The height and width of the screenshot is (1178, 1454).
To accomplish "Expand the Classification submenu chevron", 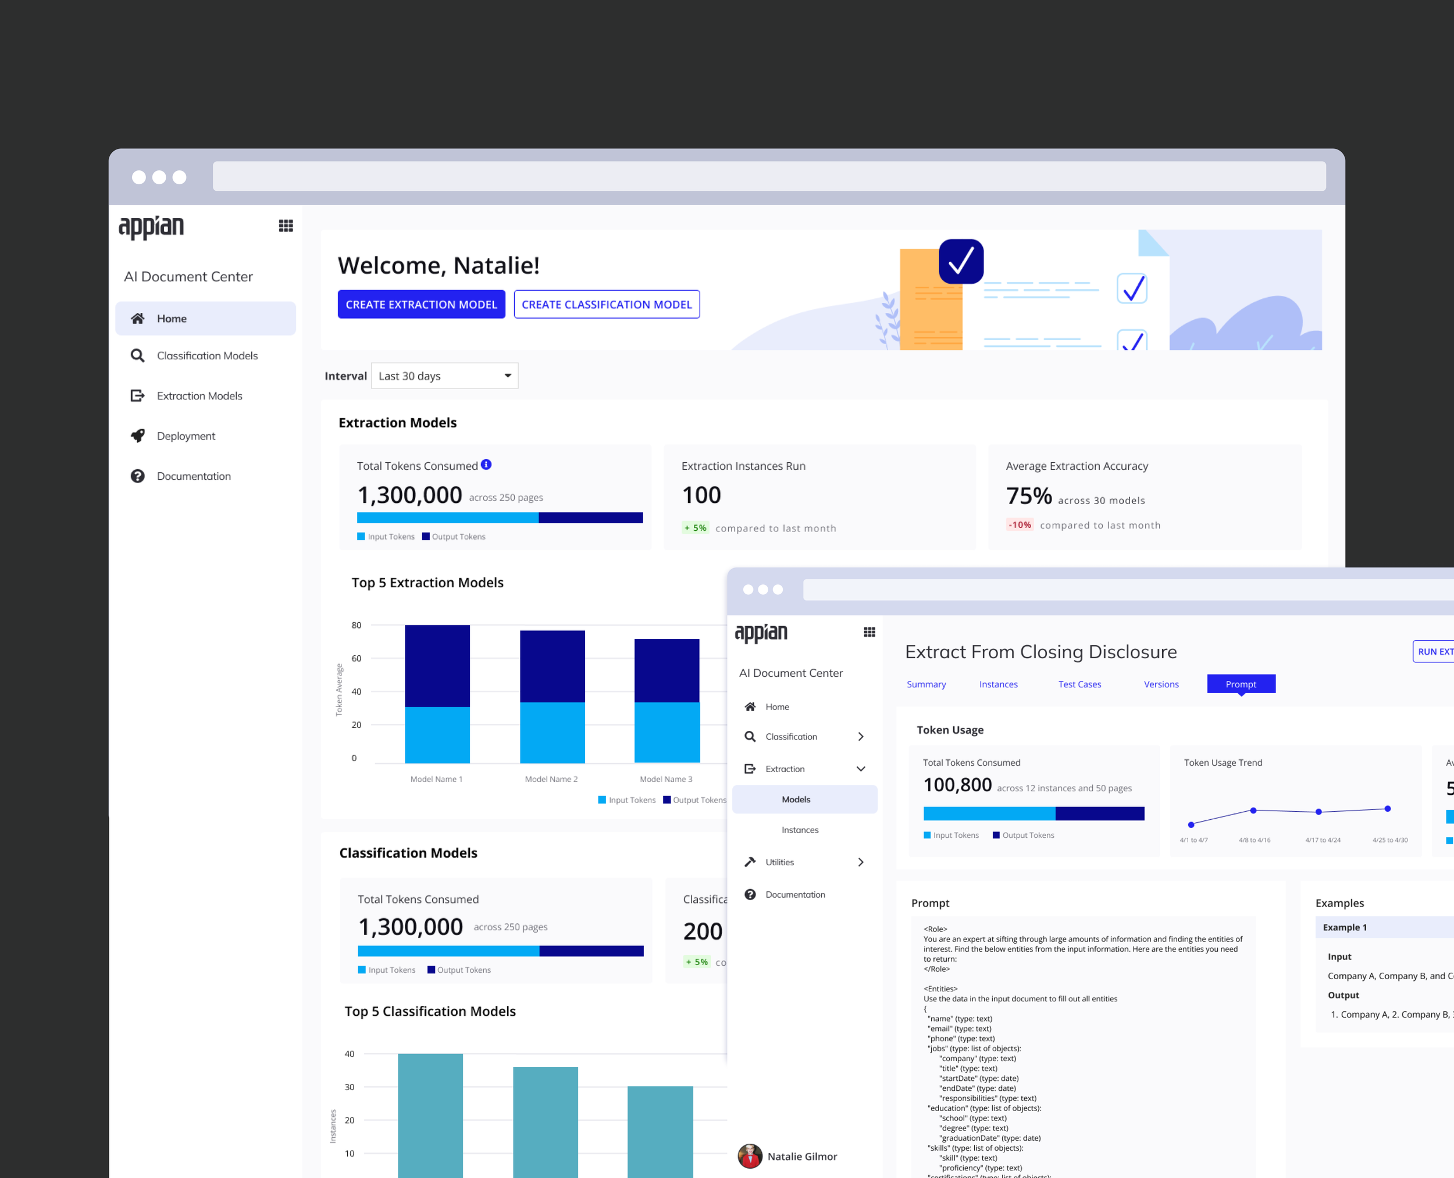I will click(x=861, y=736).
